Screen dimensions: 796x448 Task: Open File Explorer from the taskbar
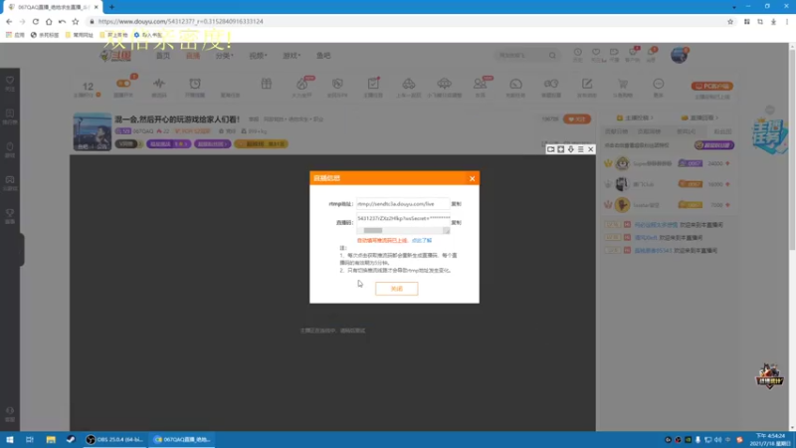click(x=51, y=439)
